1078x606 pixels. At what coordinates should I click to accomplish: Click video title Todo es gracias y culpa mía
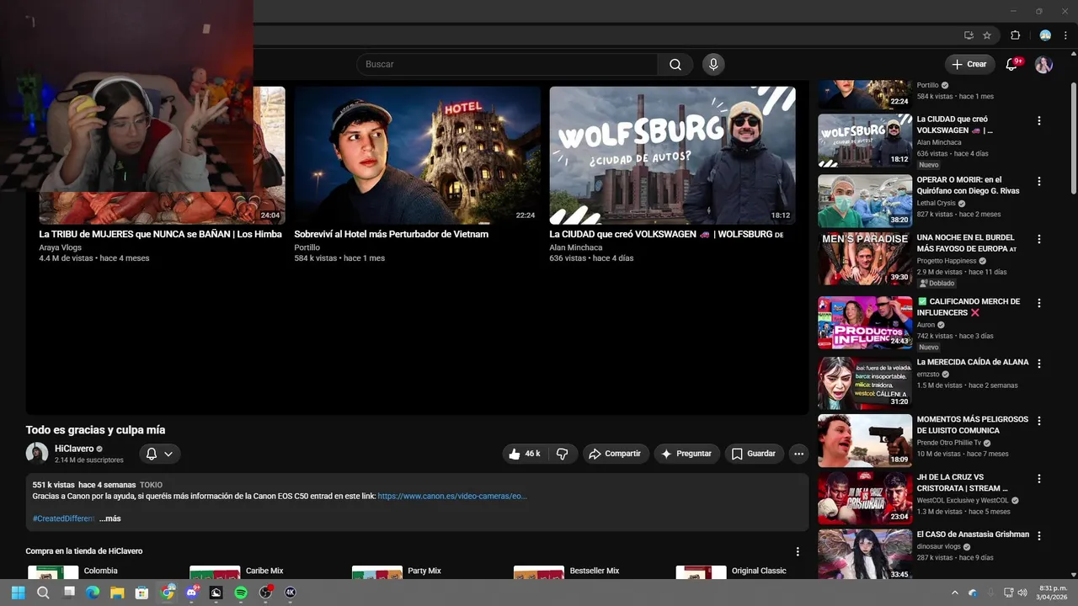coord(95,430)
